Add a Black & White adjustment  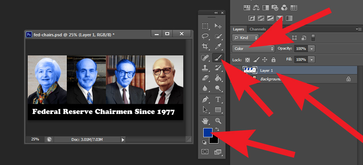click(x=265, y=8)
